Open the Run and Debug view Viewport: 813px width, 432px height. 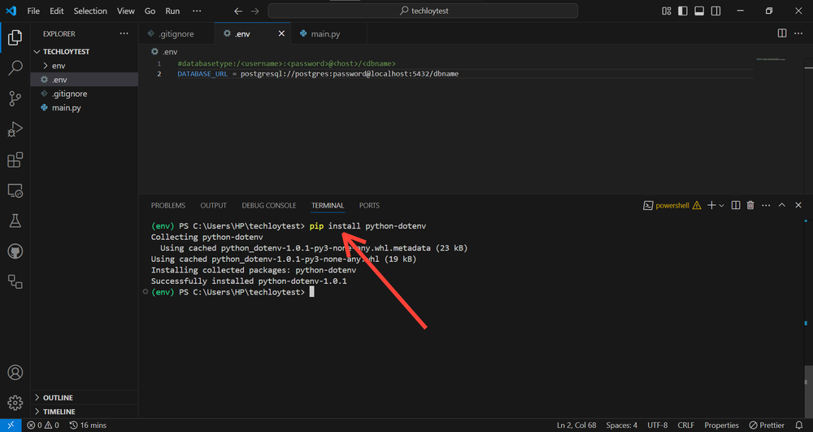point(15,129)
